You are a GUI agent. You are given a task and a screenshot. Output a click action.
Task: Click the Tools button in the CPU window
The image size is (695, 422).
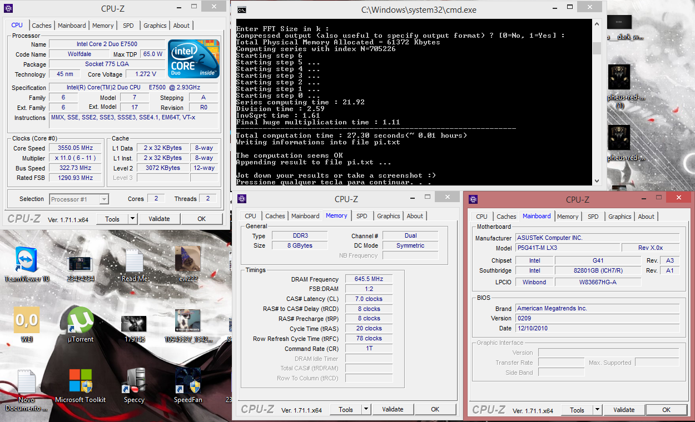click(x=112, y=219)
